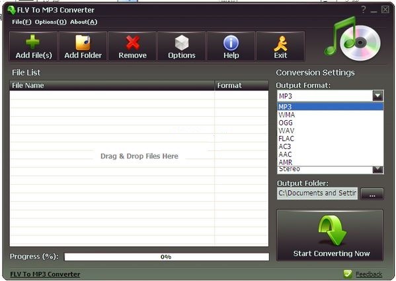The height and width of the screenshot is (281, 396).
Task: Click Start Converting Now button
Action: (x=330, y=235)
